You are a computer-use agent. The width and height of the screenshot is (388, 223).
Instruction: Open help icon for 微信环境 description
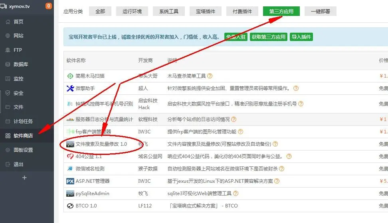[x=281, y=169]
